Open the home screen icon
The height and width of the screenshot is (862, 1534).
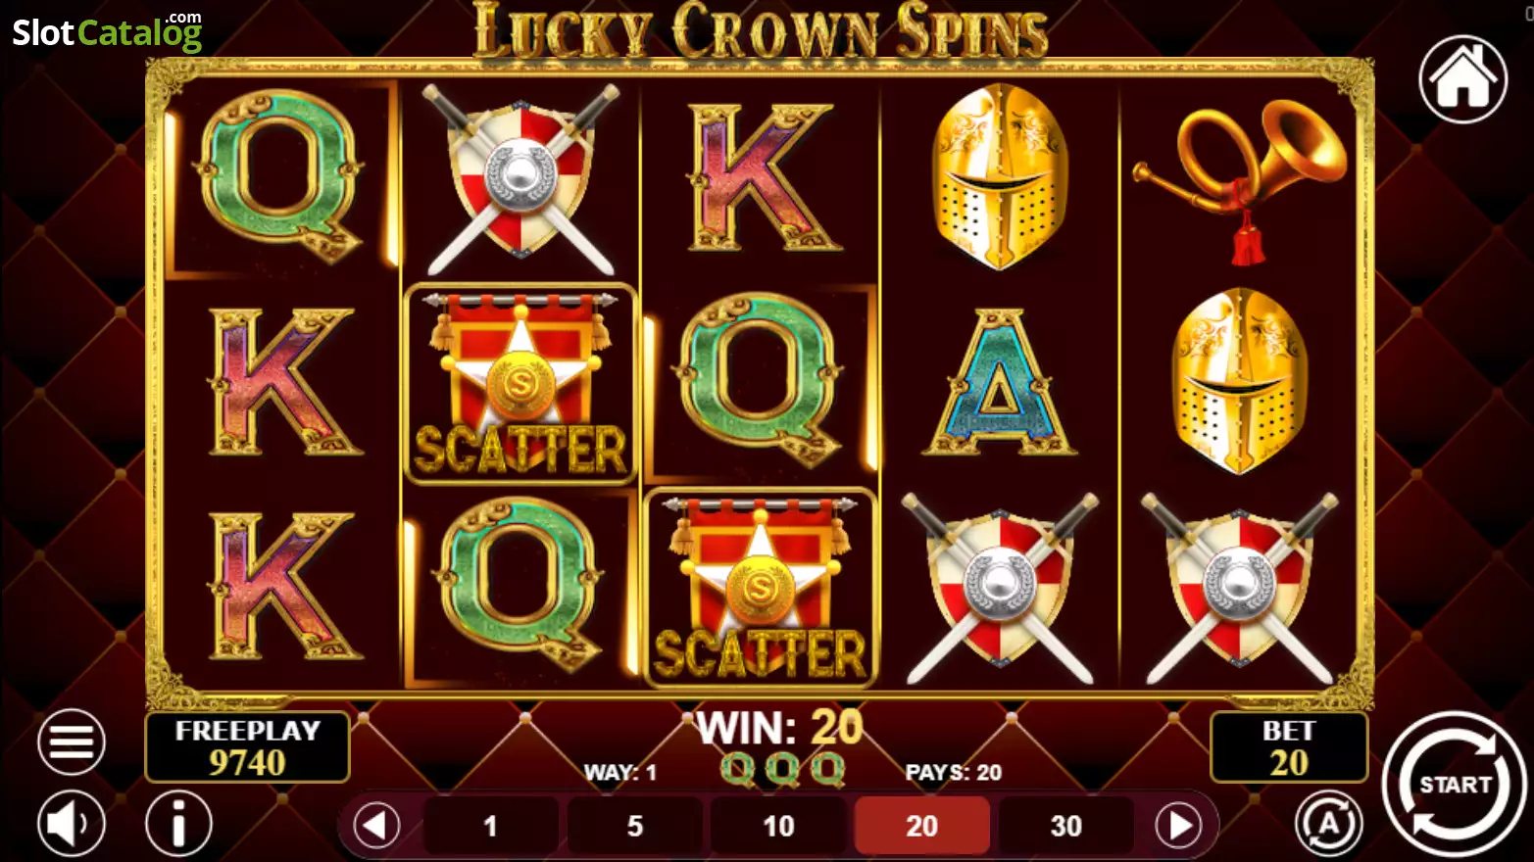tap(1462, 78)
